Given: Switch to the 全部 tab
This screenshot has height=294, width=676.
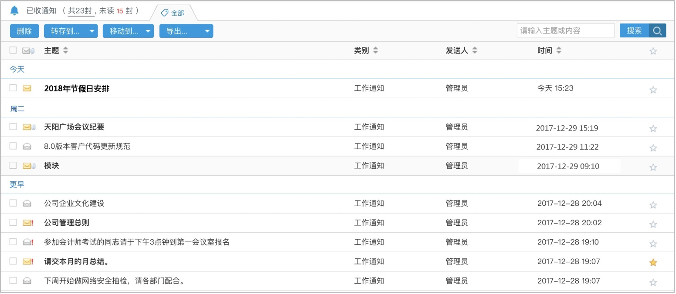Looking at the screenshot, I should pos(177,13).
